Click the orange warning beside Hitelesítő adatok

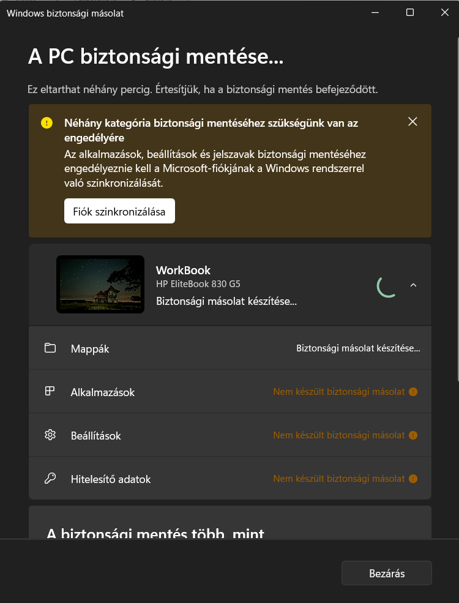coord(413,479)
